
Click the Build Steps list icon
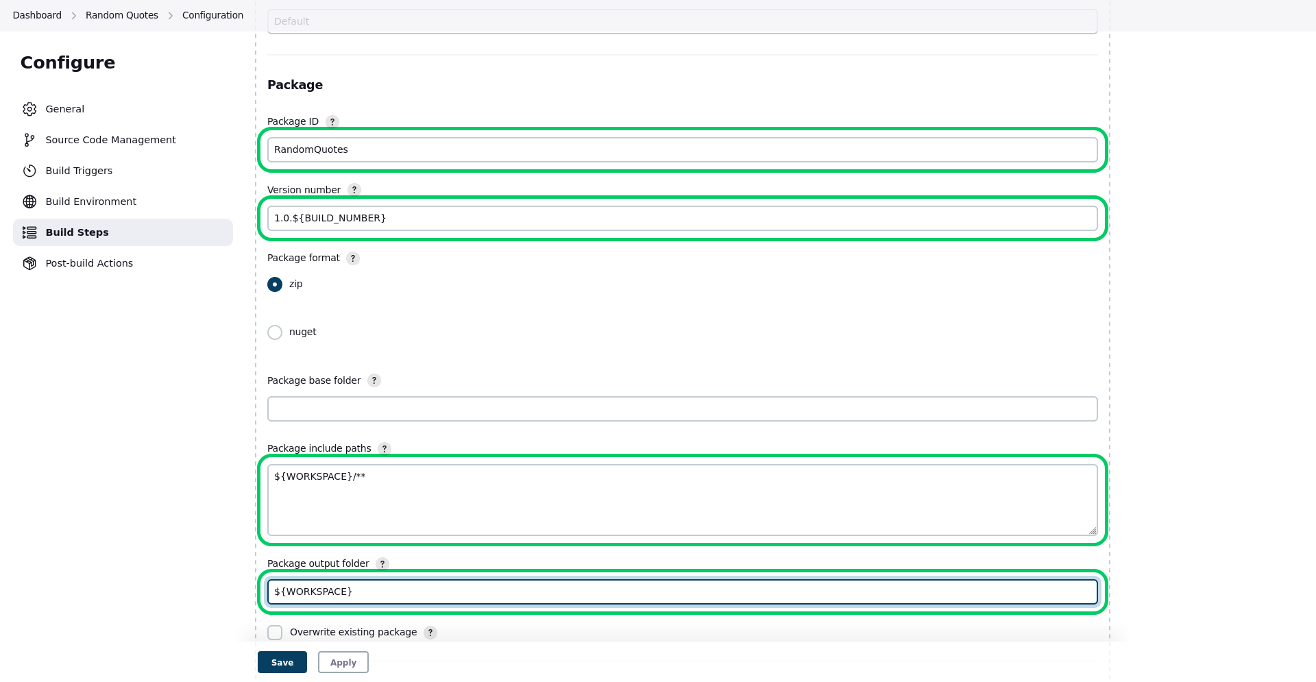[29, 232]
